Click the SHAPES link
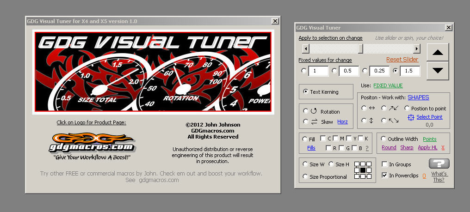The image size is (470, 212). tap(418, 97)
